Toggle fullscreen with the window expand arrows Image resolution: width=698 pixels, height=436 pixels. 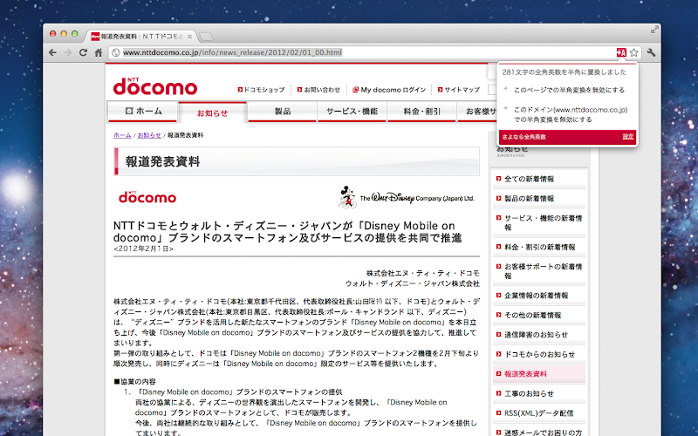654,30
